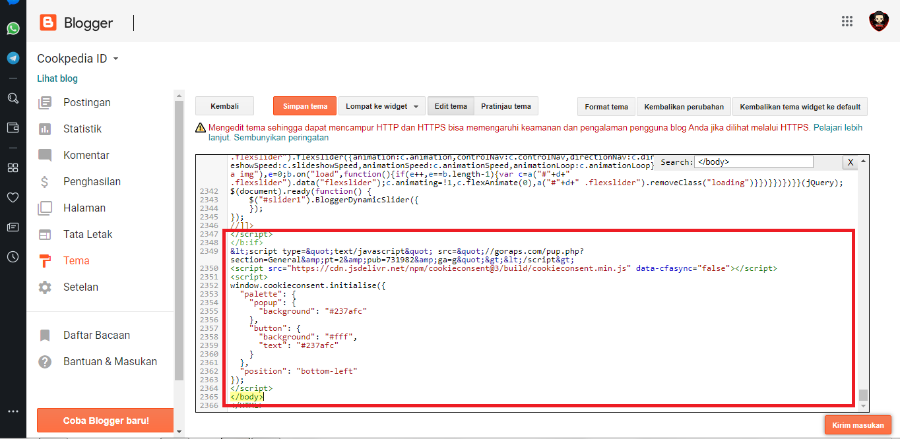Screen dimensions: 900x439
Task: Click the Penghasilan dollar icon
Action: [45, 182]
